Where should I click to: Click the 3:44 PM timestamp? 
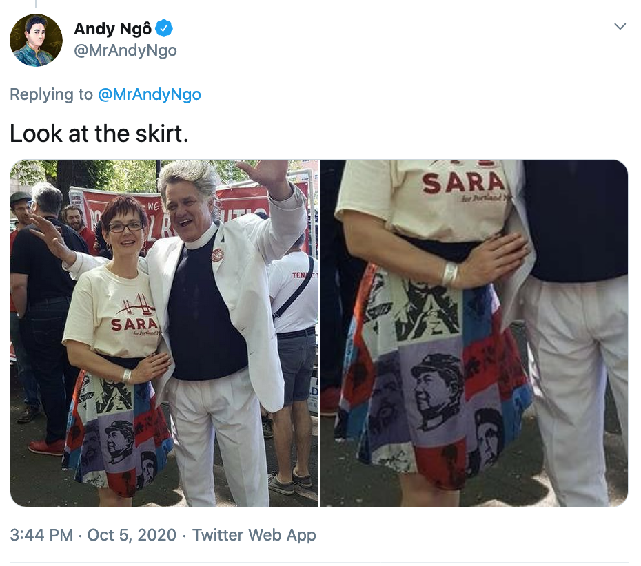click(x=41, y=534)
